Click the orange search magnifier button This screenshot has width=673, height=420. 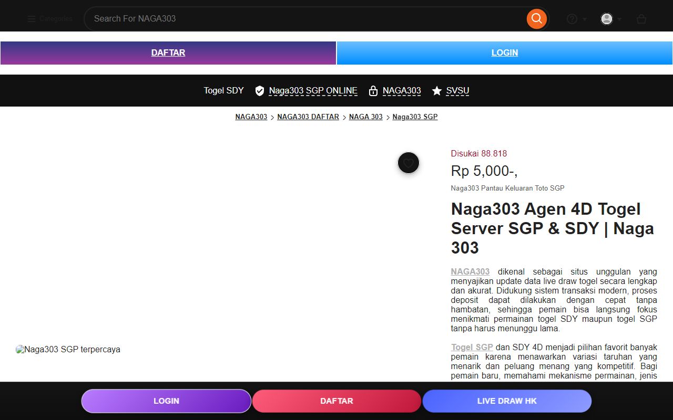pos(536,19)
